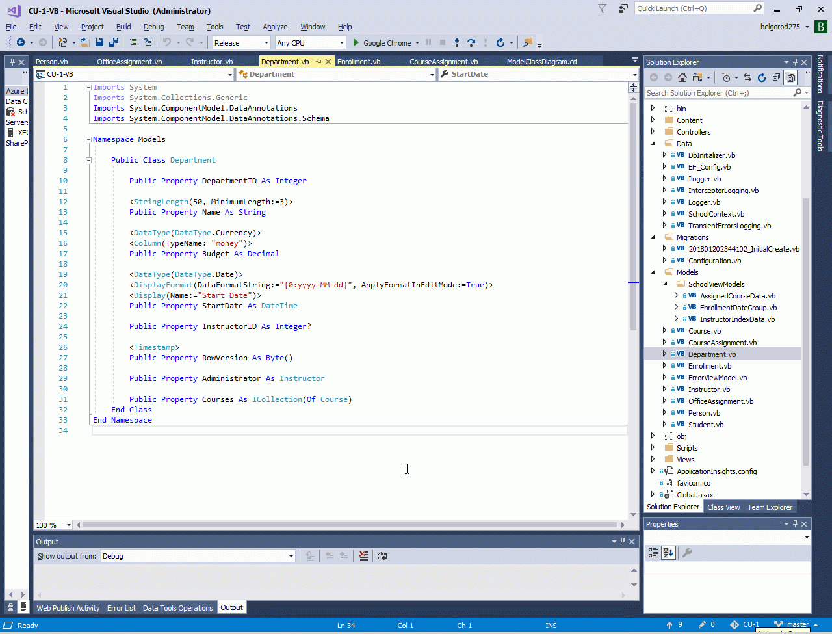Screen dimensions: 832x634
Task: Click the unpushed commits arrow in status bar
Action: click(x=670, y=625)
